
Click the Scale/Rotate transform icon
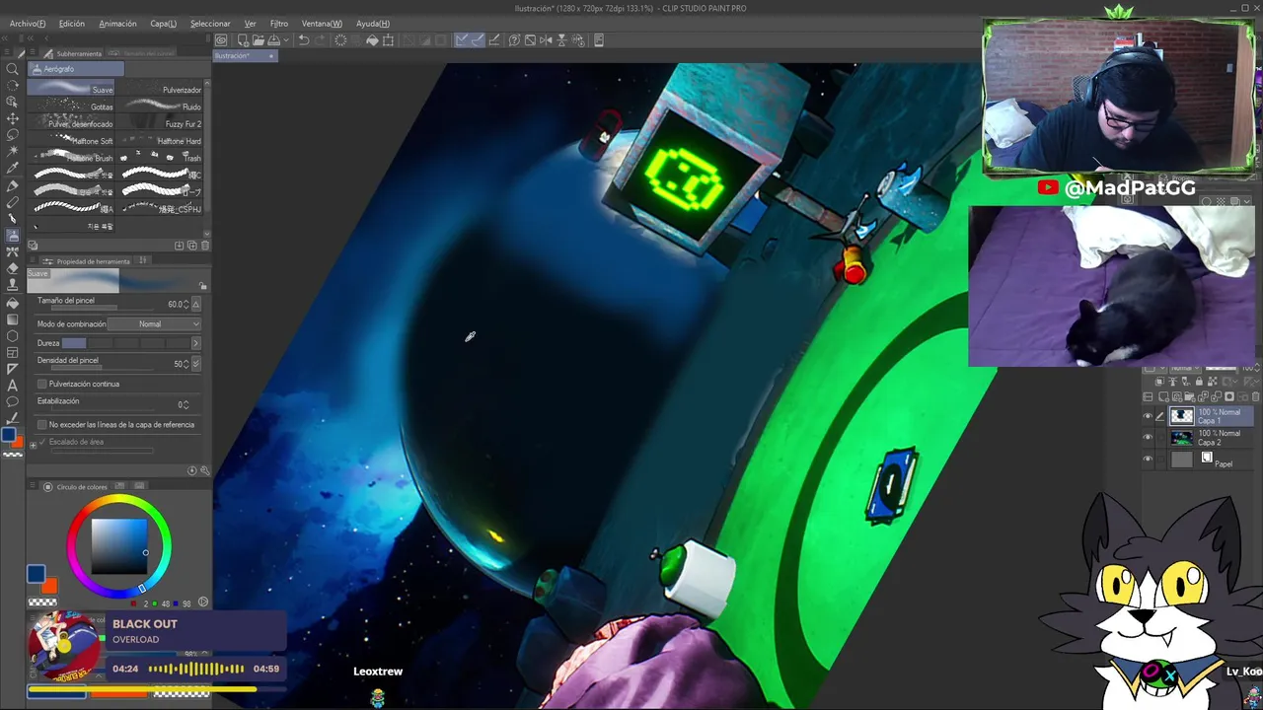(388, 40)
